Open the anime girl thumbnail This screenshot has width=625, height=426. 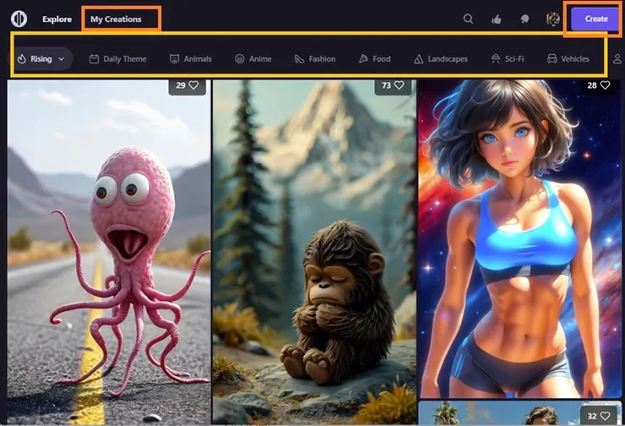point(519,238)
